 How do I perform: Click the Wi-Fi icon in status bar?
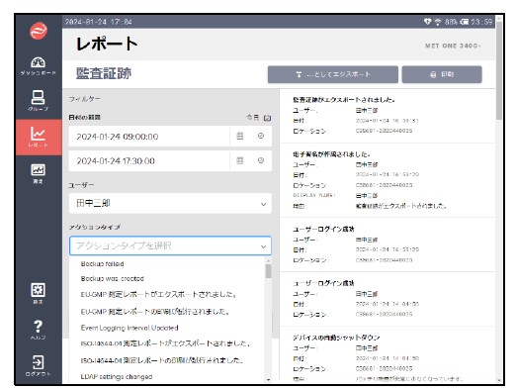coord(438,22)
